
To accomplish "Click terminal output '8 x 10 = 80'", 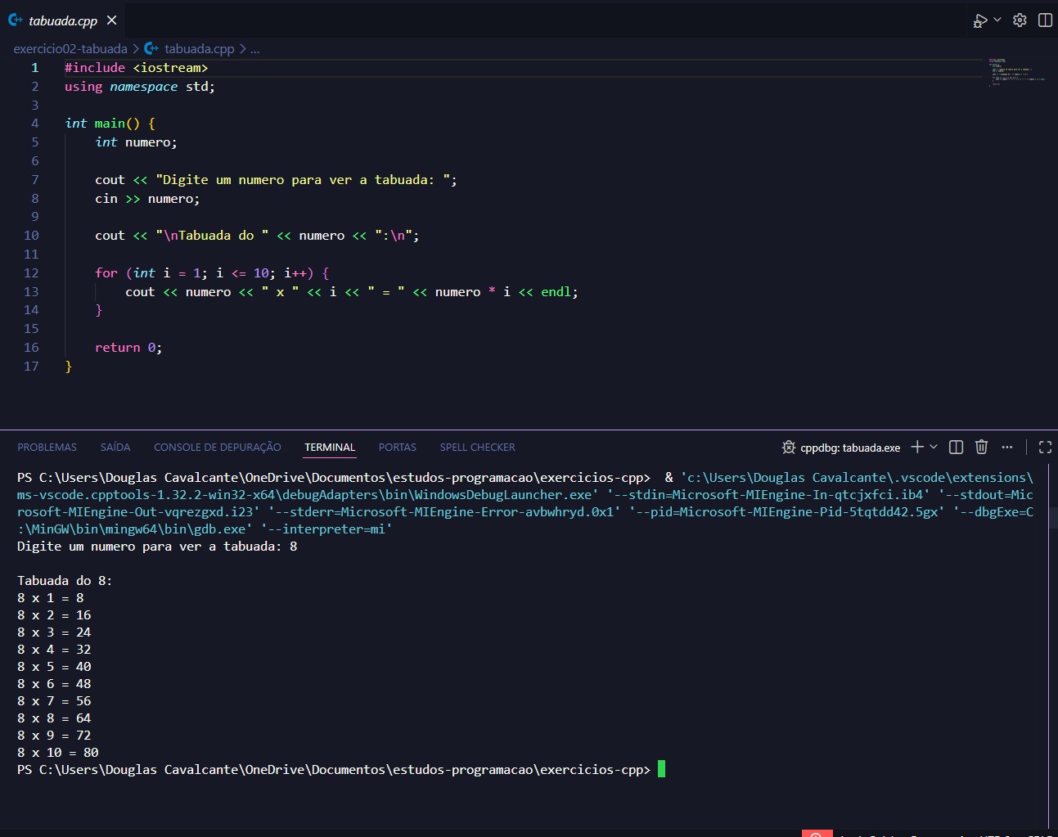I will pos(58,753).
